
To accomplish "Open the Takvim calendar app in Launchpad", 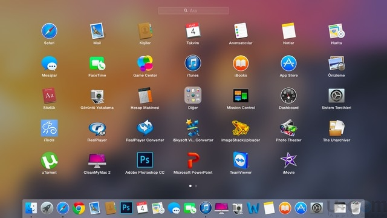I will (193, 31).
